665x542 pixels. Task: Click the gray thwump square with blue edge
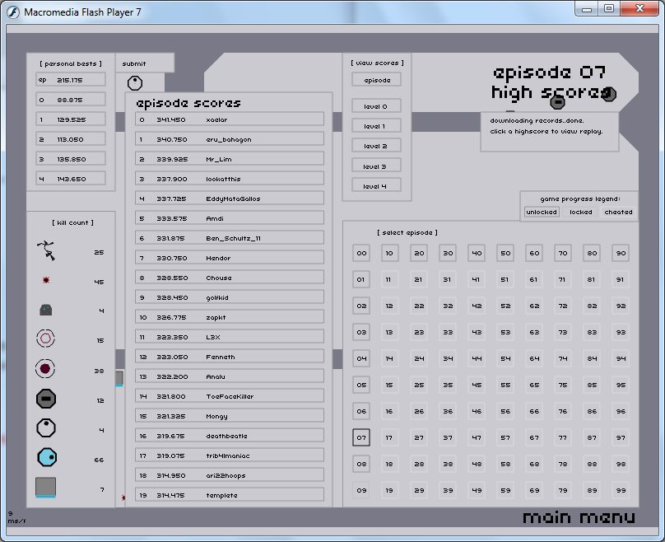(x=46, y=488)
